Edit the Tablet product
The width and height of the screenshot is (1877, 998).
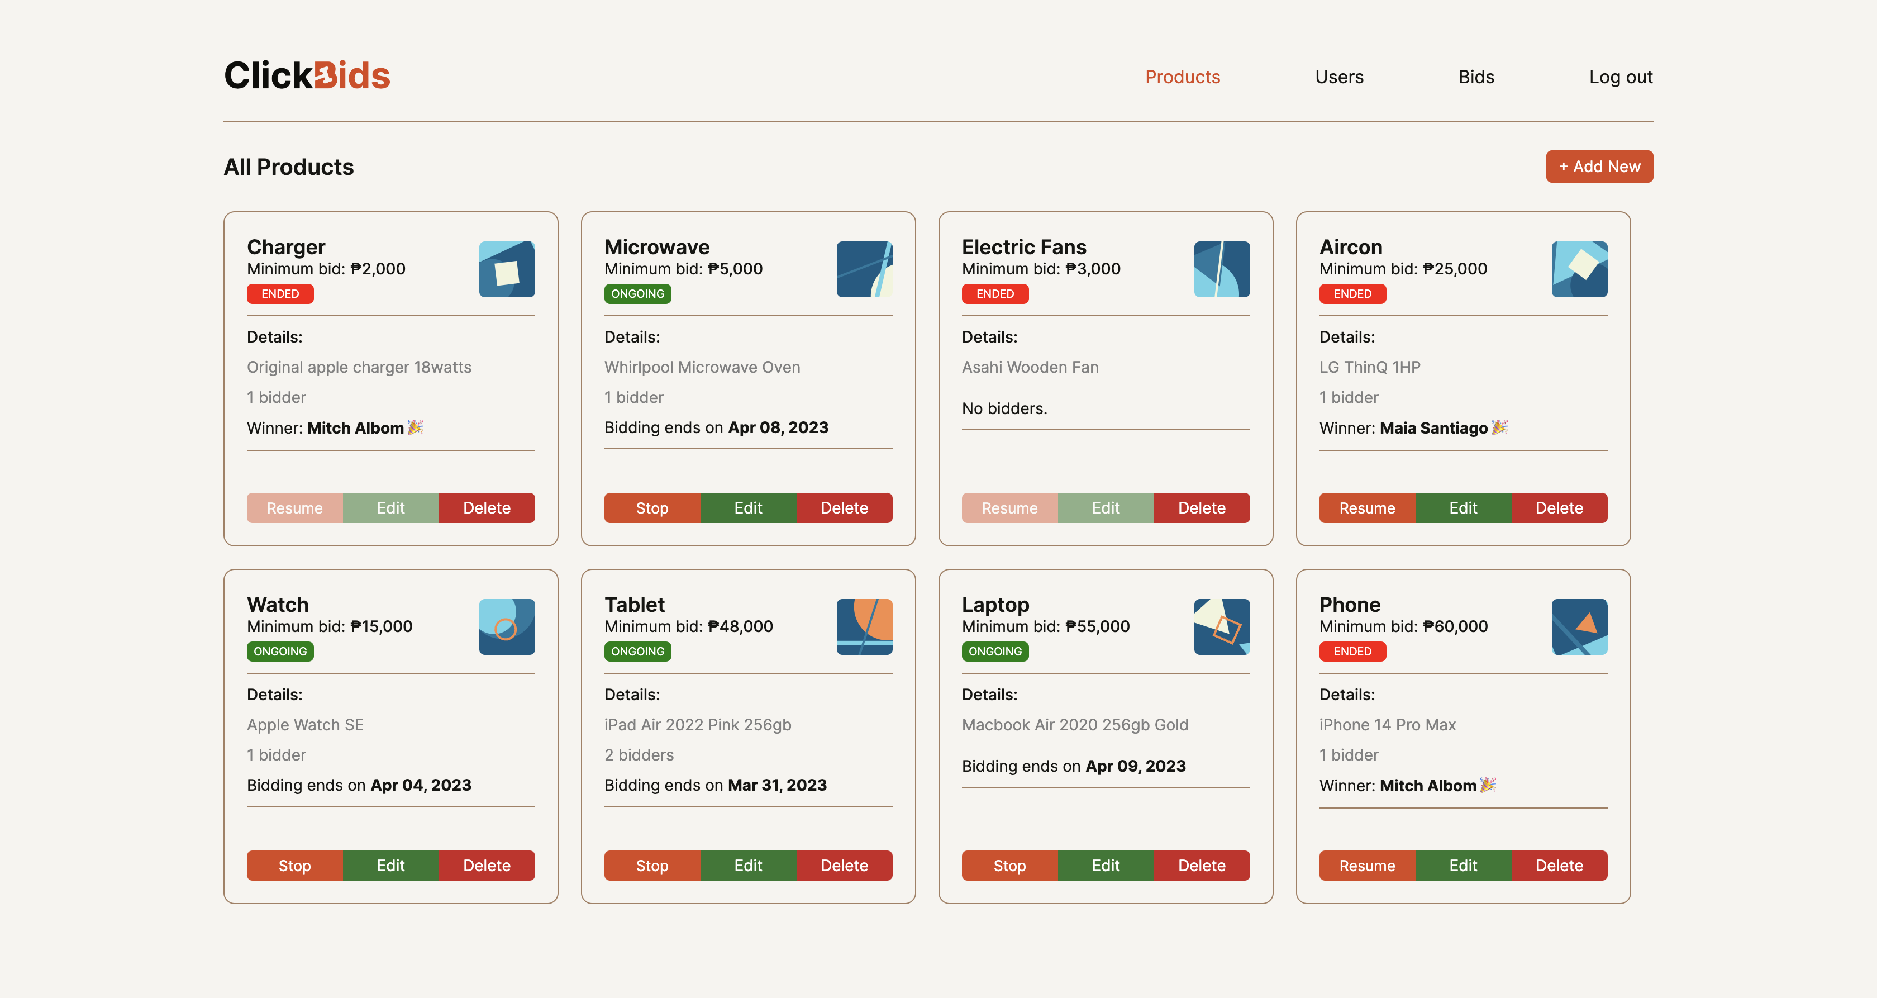pyautogui.click(x=747, y=866)
